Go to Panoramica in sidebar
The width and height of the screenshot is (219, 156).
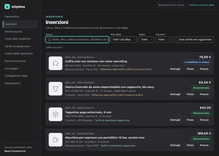click(12, 16)
